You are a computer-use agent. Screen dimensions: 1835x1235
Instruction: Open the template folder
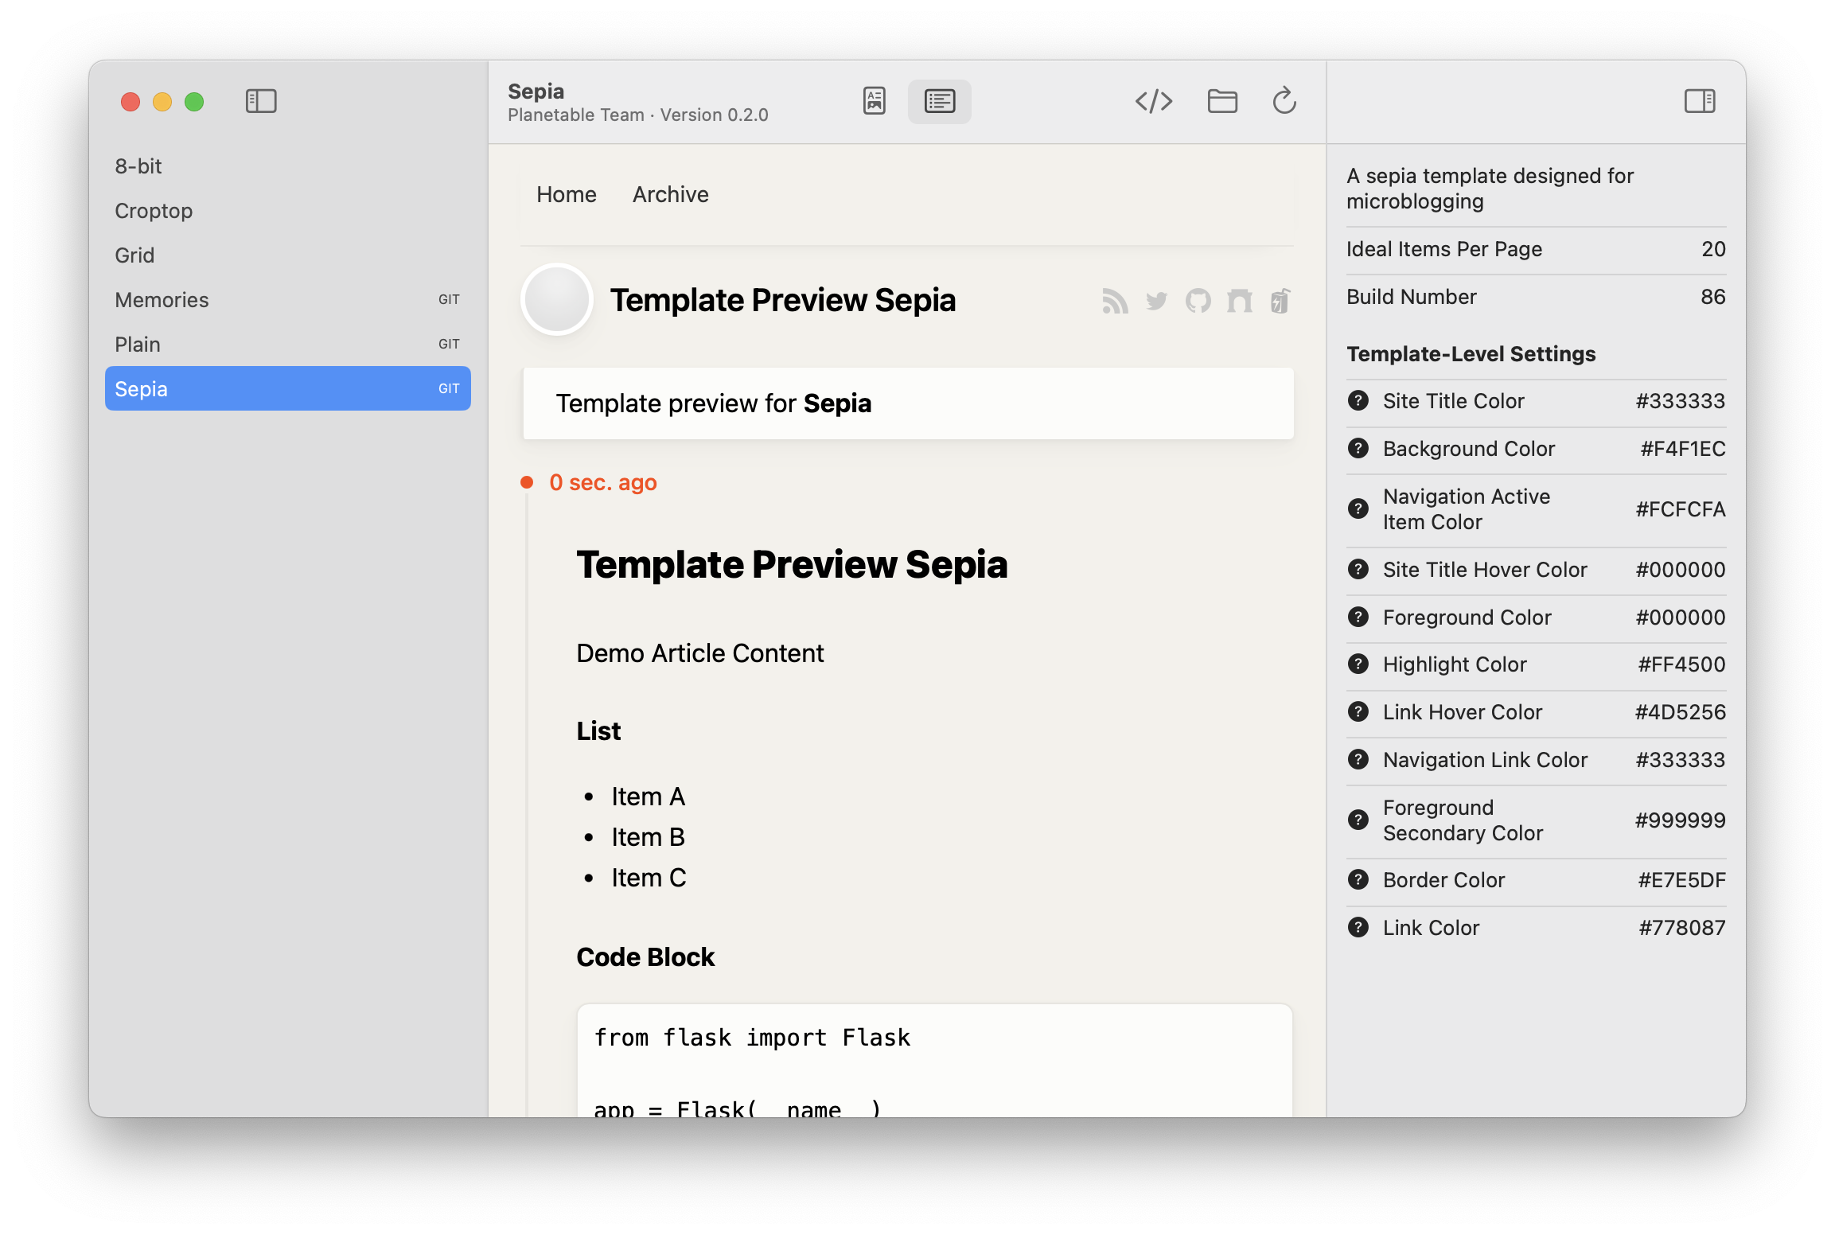[x=1222, y=101]
